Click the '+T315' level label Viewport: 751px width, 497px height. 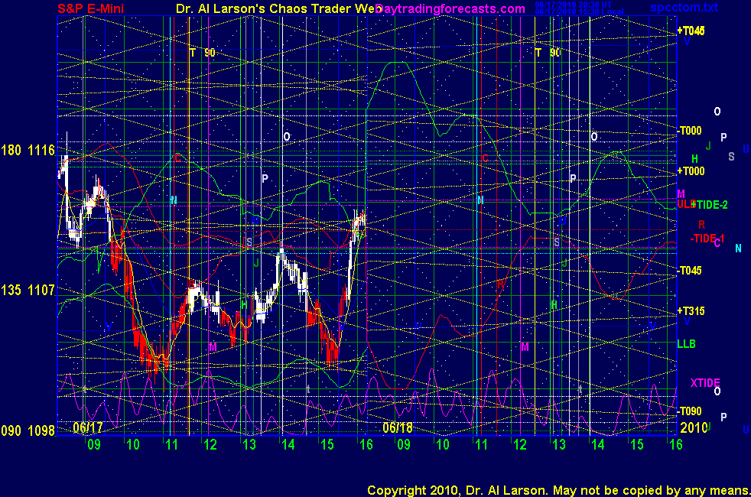pyautogui.click(x=691, y=311)
